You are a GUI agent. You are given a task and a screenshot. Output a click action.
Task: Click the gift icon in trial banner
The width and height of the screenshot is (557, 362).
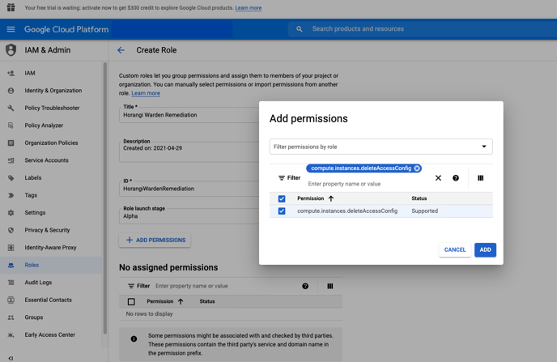[x=11, y=7]
